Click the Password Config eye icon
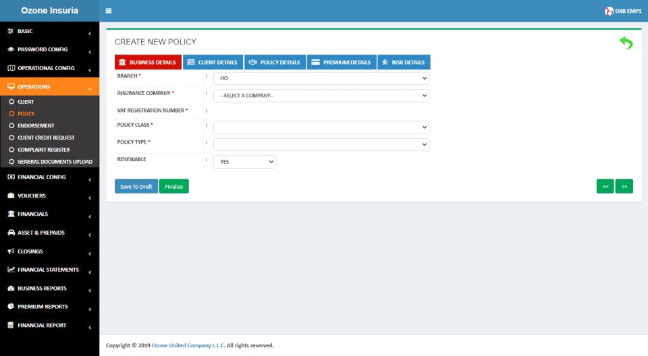Screen dimensions: 648x356 (x=11, y=49)
